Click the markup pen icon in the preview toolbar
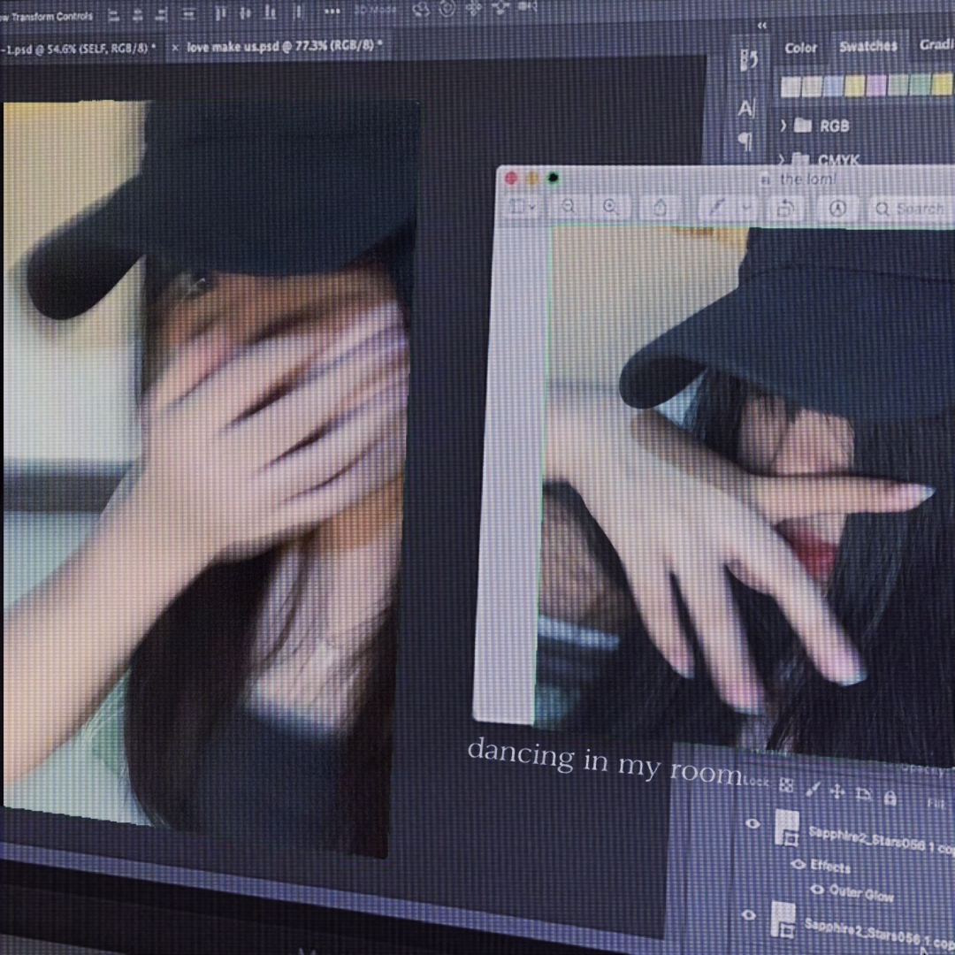The image size is (955, 955). click(x=719, y=207)
